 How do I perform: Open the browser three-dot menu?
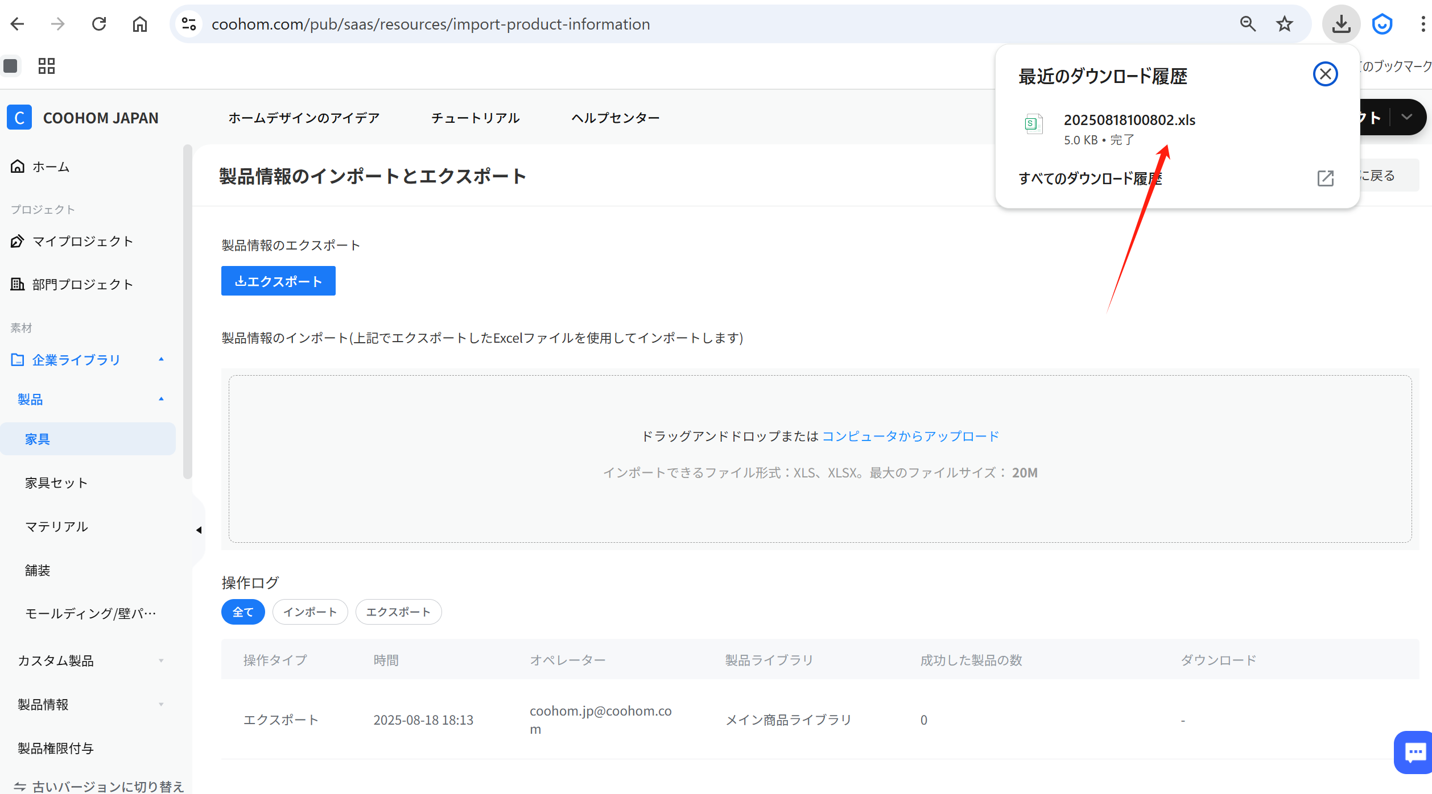point(1422,24)
